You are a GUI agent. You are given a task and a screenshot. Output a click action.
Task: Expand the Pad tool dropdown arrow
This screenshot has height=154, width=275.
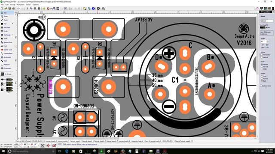pyautogui.click(x=12, y=24)
